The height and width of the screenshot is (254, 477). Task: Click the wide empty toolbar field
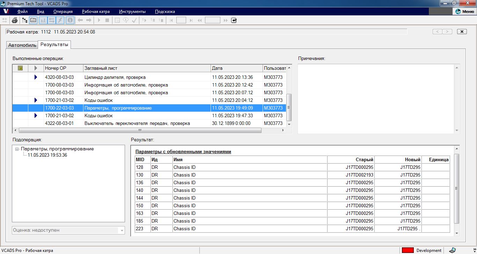pos(213,20)
